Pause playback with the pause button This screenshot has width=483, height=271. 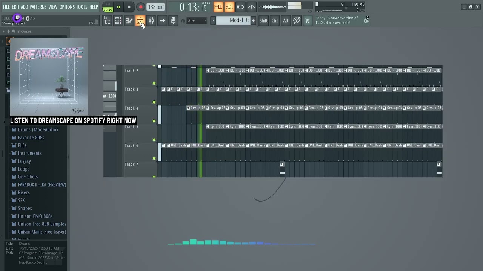click(118, 7)
